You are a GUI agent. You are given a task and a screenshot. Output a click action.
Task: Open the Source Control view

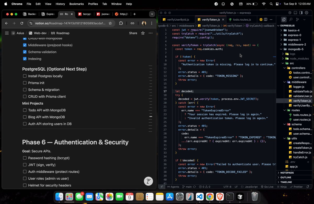coord(297,19)
